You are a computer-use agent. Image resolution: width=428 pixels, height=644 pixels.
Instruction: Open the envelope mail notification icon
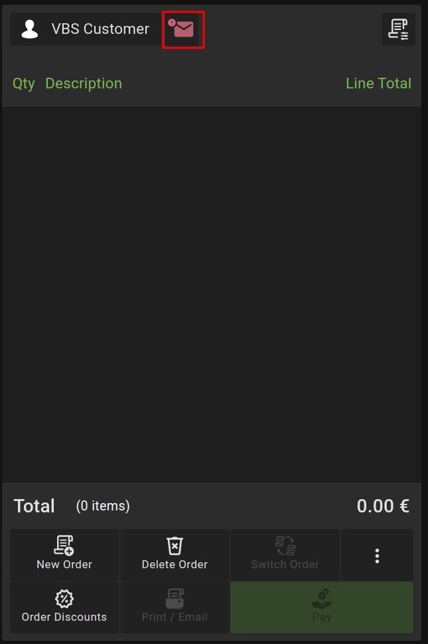(x=184, y=29)
